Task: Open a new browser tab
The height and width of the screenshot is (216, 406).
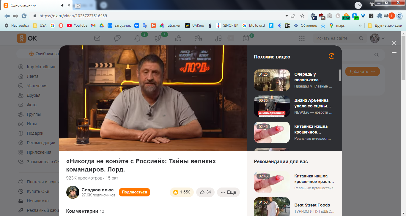Action: point(78,6)
